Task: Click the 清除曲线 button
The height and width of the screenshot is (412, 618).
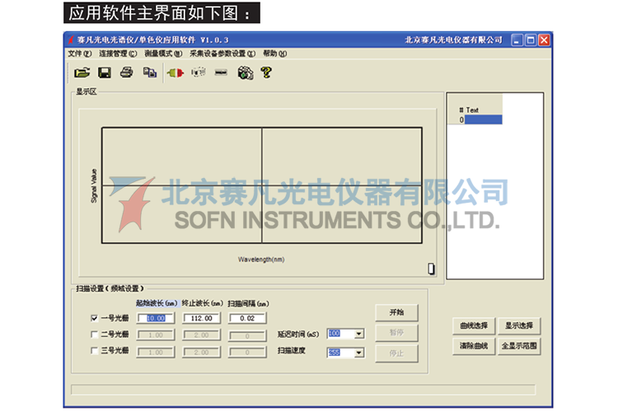Action: click(x=473, y=346)
